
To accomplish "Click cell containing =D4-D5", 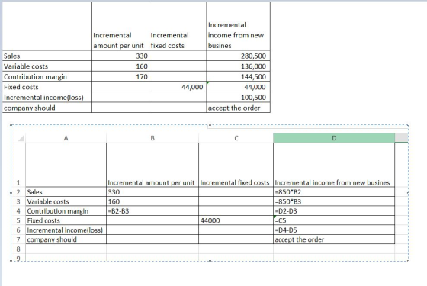I will coord(334,230).
